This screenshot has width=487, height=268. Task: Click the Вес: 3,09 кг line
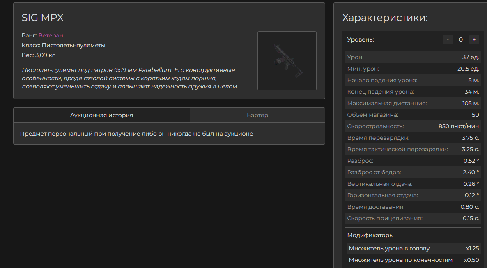(38, 55)
